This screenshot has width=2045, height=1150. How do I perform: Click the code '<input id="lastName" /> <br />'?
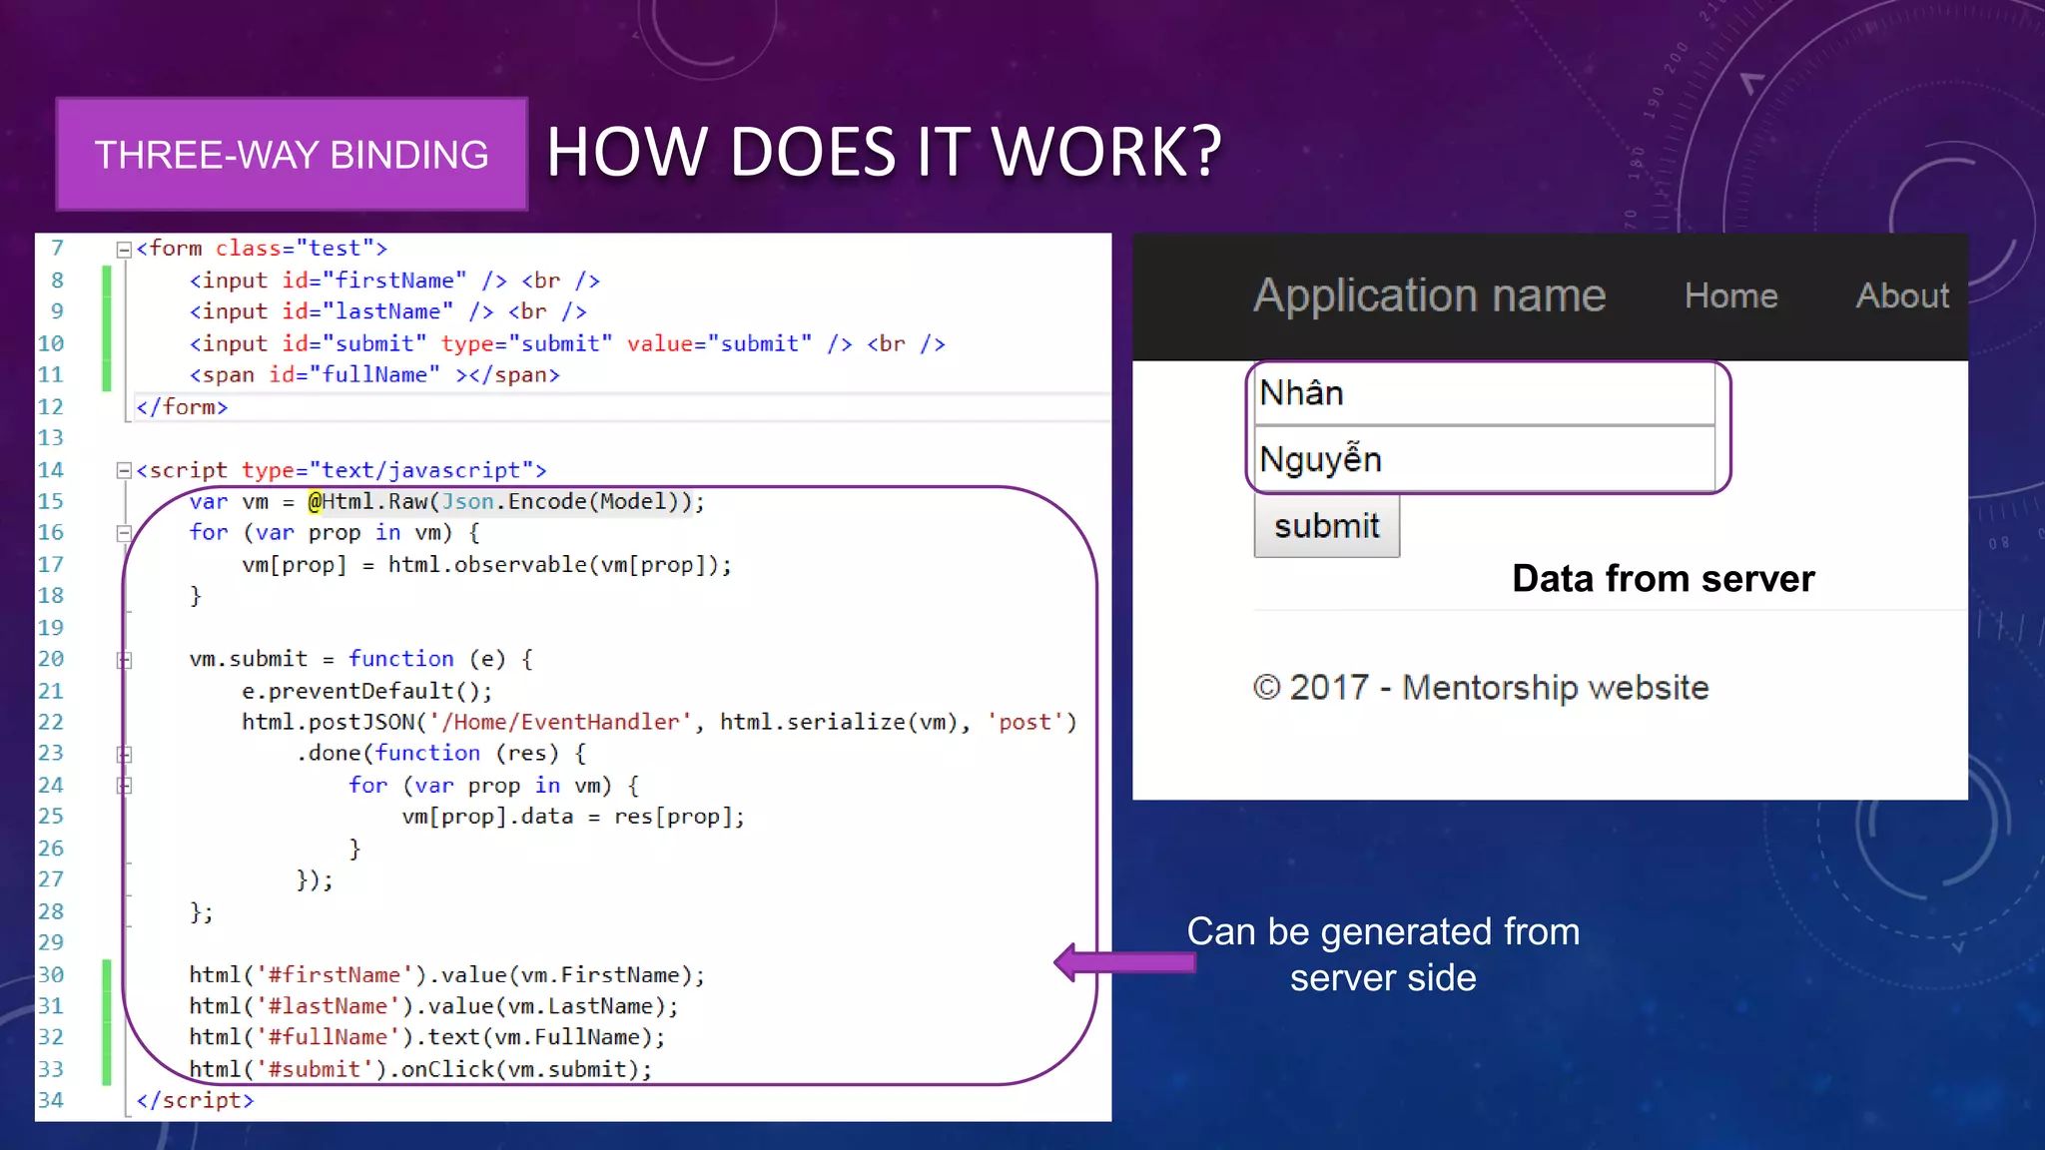[387, 311]
